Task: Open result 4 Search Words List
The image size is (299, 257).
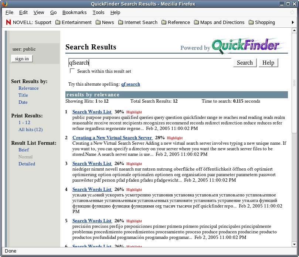Action: [92, 189]
